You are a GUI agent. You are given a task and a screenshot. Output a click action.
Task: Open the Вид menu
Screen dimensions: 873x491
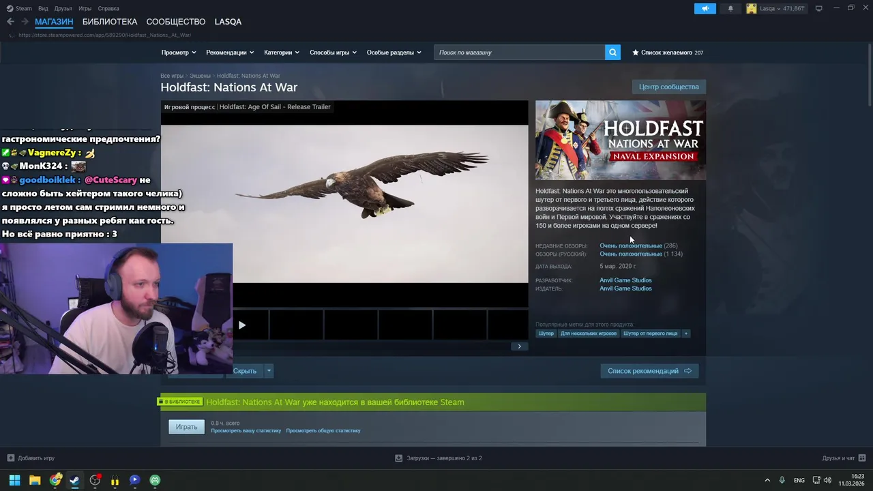[43, 8]
